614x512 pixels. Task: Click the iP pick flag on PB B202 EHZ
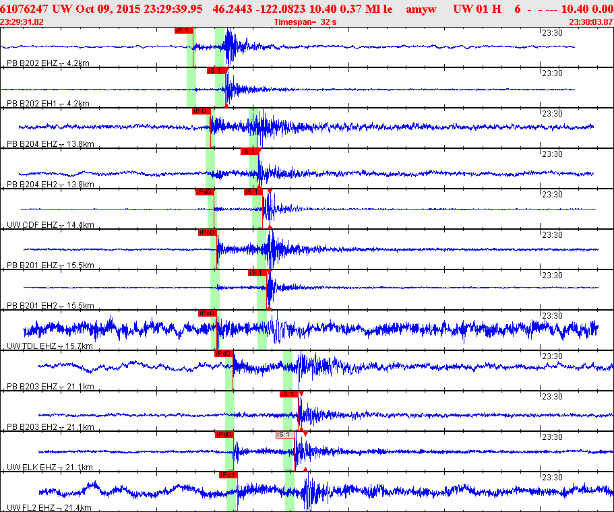pyautogui.click(x=183, y=30)
